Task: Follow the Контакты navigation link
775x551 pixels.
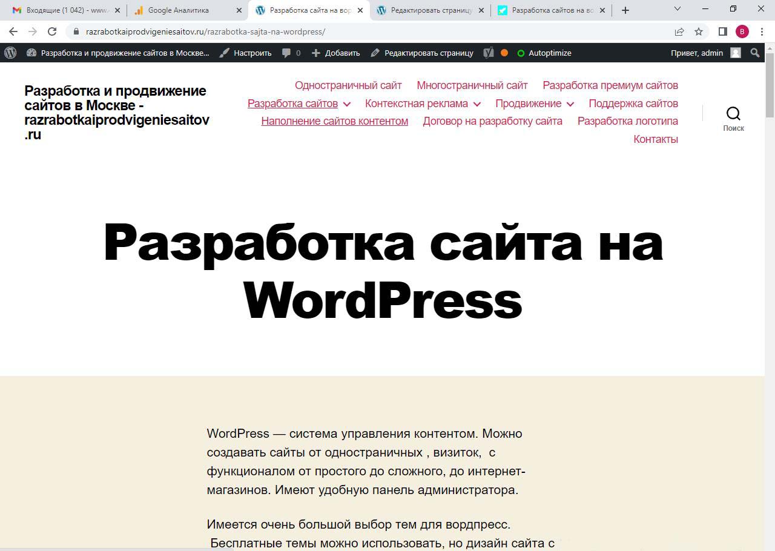Action: [655, 139]
